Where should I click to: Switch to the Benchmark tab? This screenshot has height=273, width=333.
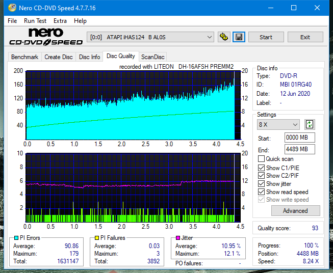click(x=25, y=57)
